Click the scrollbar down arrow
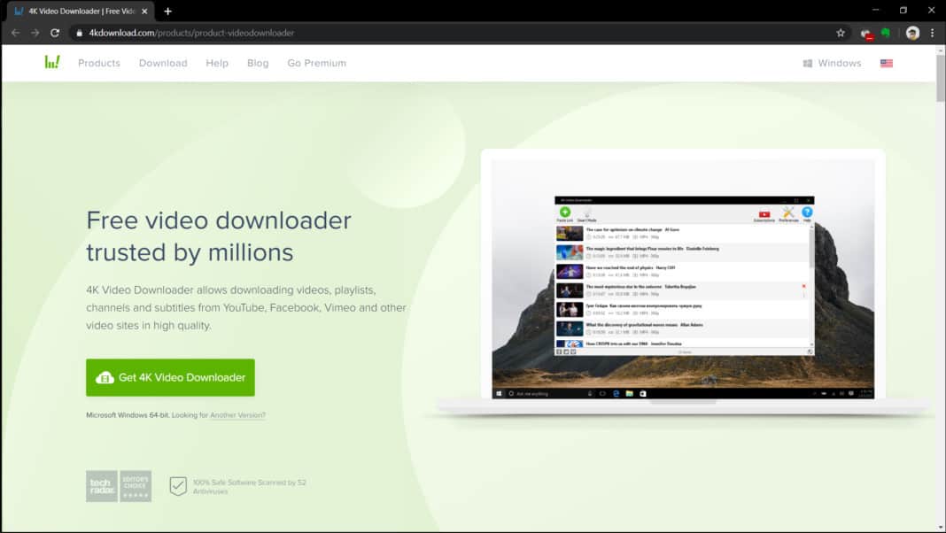The image size is (946, 533). [x=941, y=529]
